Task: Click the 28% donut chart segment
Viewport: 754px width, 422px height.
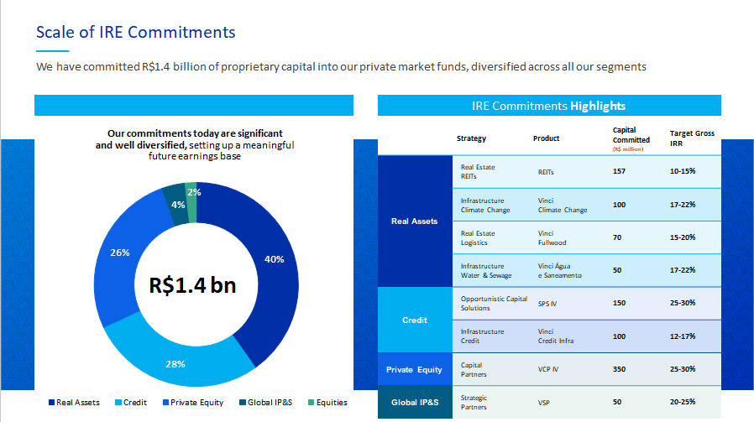Action: point(176,362)
